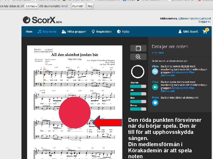Click the cart item count badge
Screen dimensions: 213x159
pos(207,29)
